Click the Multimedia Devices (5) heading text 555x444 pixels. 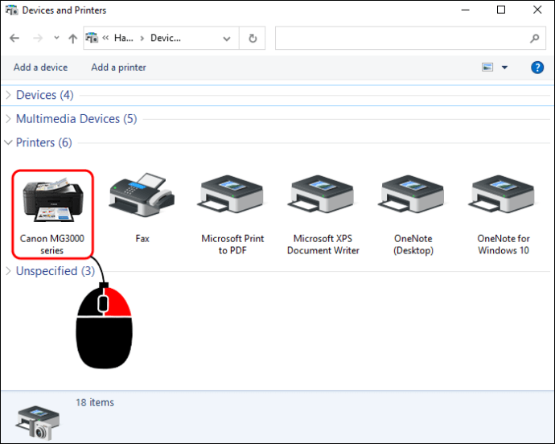click(76, 119)
